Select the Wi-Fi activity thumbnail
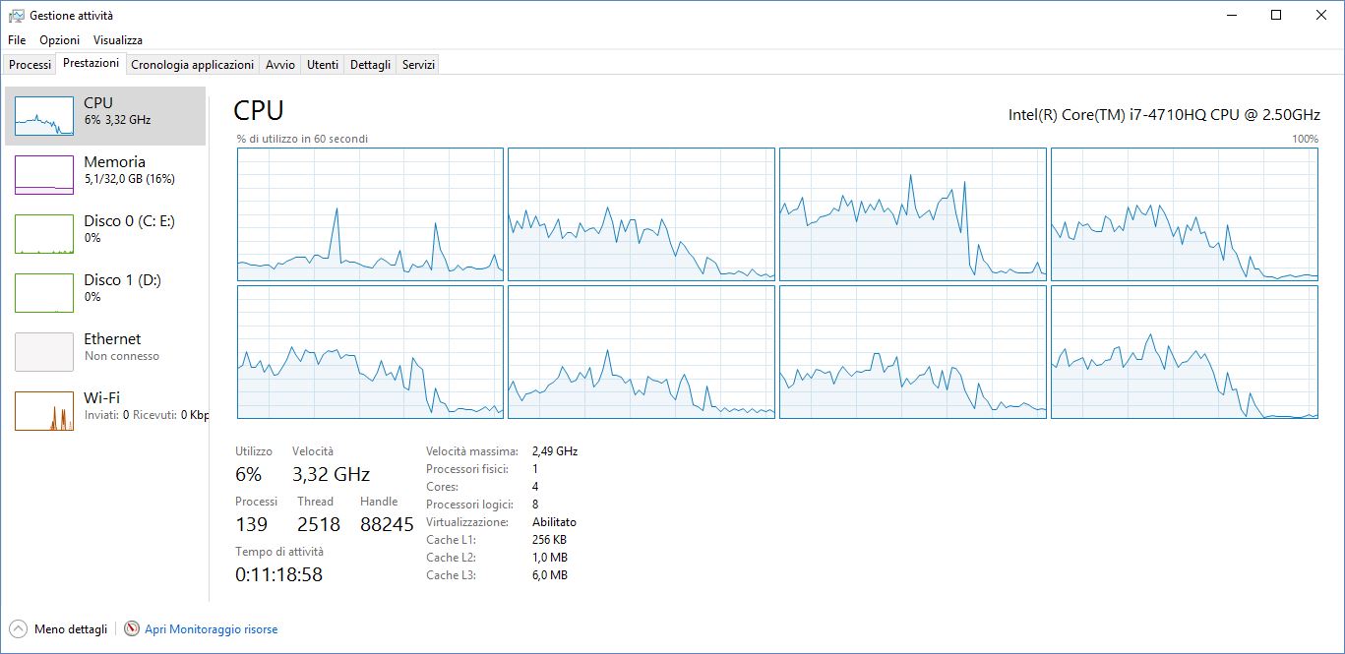Screen dimensions: 1345x654 click(44, 411)
